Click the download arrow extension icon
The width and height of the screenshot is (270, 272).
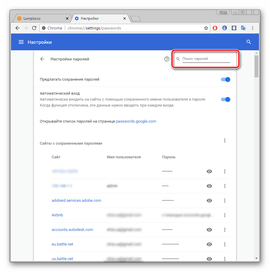pyautogui.click(x=234, y=28)
